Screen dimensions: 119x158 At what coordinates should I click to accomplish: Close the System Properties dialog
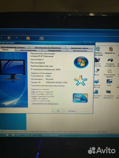pos(90,43)
